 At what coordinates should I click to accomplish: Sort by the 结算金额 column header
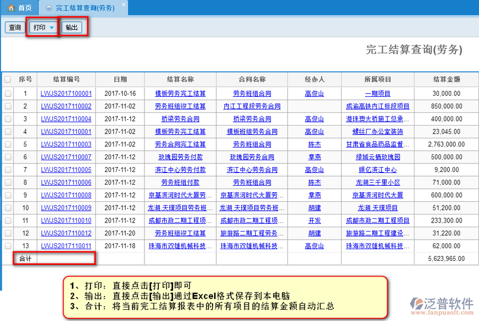(446, 79)
